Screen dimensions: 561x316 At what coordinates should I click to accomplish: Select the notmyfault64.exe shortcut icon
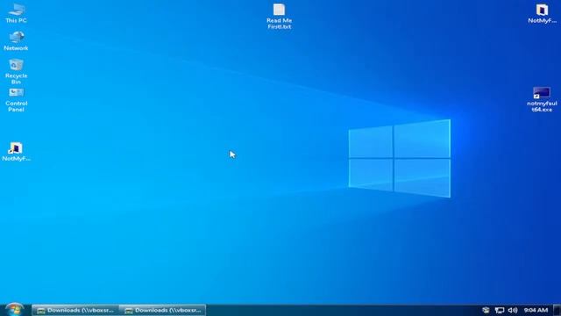(x=542, y=99)
